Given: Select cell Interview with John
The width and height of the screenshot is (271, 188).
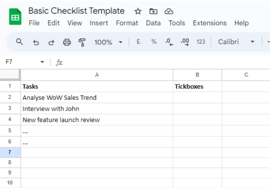Looking at the screenshot, I should click(97, 109).
